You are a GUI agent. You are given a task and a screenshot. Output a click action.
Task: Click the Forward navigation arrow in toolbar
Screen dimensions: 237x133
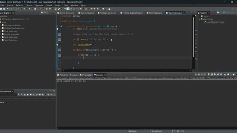103,9
